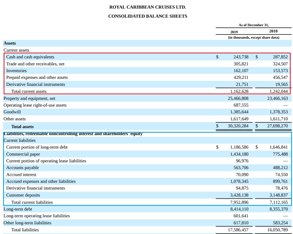Click cash value '243,738' for 2019

[x=241, y=57]
